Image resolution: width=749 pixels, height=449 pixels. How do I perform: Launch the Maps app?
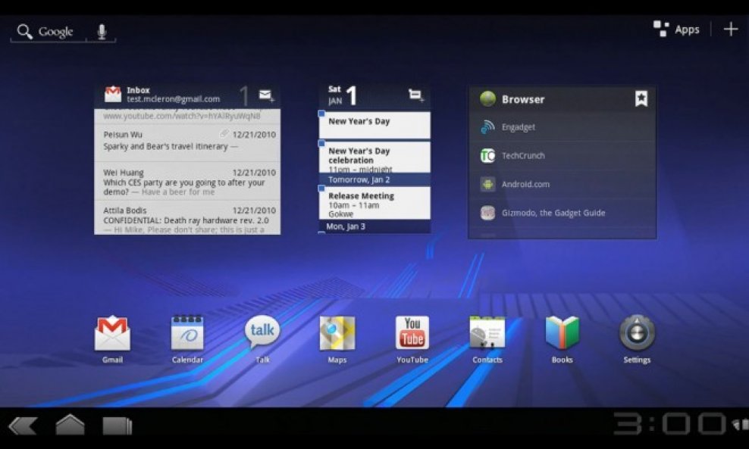pos(337,333)
